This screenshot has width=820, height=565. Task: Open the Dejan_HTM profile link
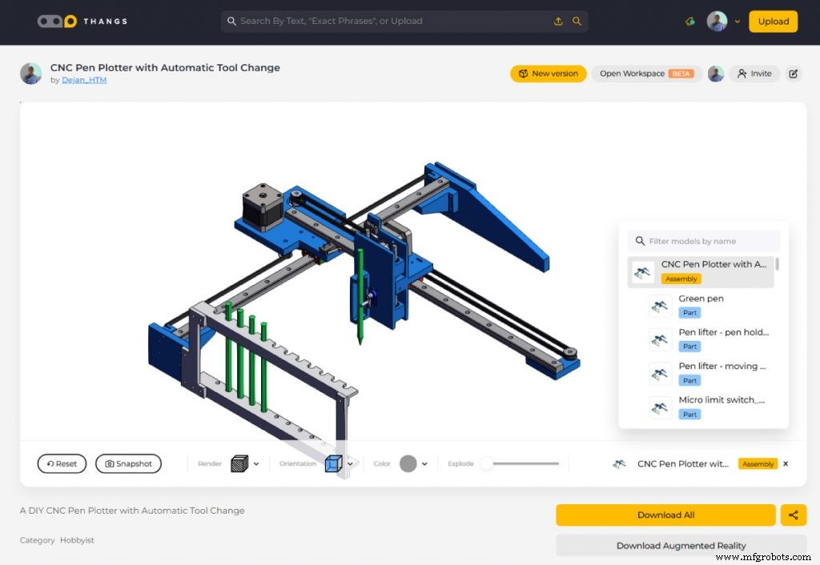point(84,80)
